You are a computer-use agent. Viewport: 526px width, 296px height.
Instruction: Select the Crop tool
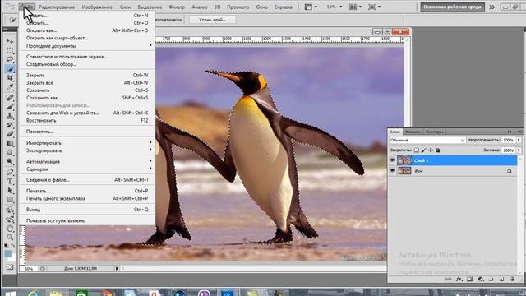(10, 78)
